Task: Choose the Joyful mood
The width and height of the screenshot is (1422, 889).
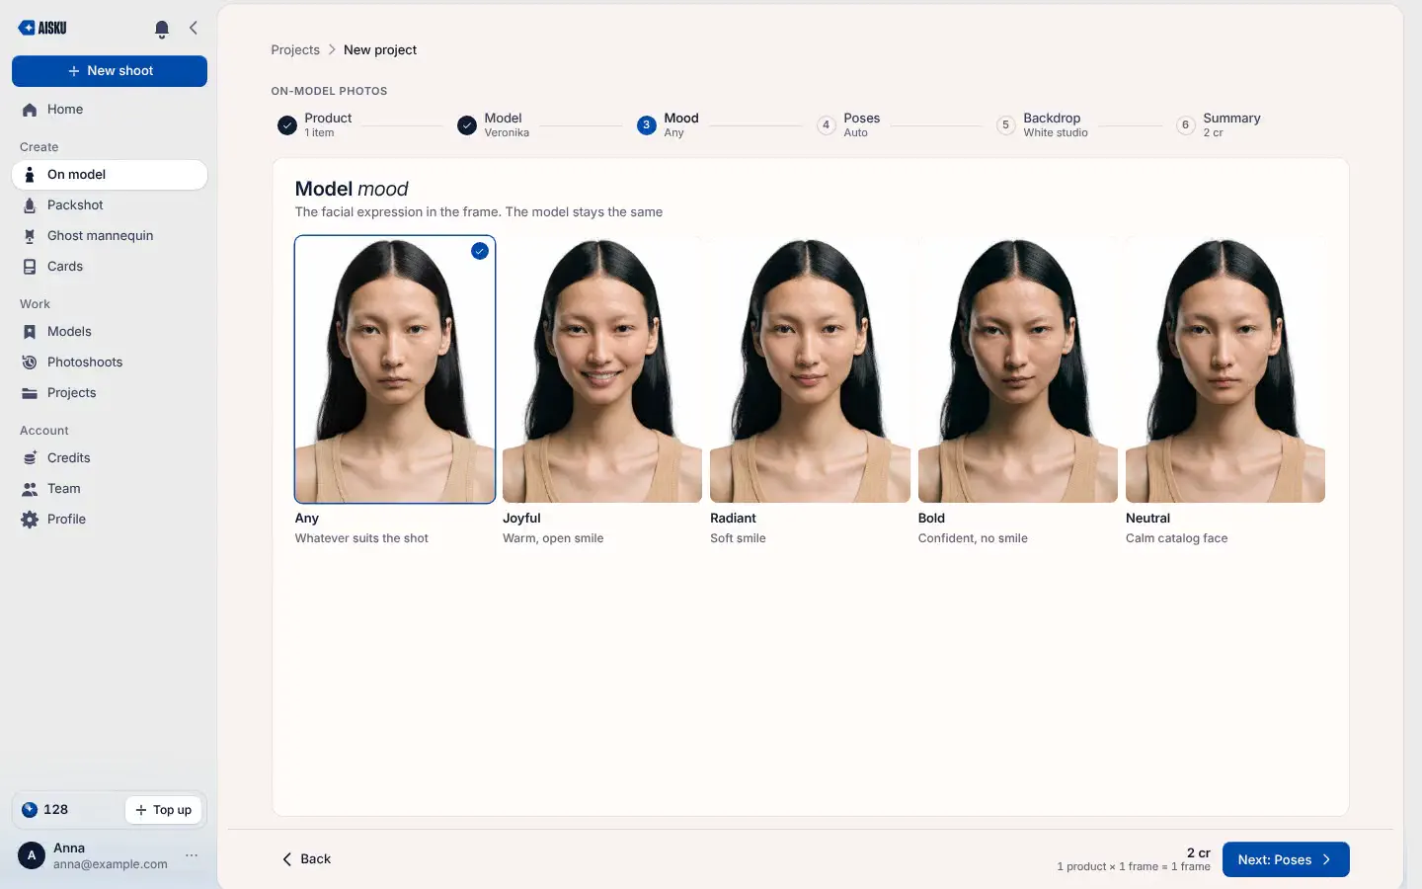Action: click(602, 391)
